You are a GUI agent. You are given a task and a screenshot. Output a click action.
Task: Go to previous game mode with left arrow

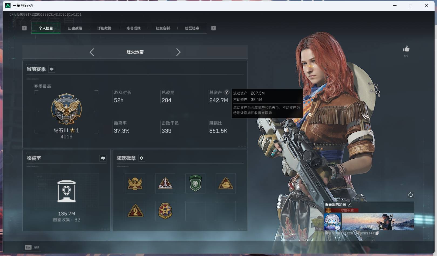[x=92, y=52]
